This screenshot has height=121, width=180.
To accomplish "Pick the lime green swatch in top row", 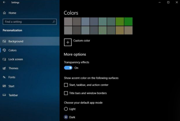I will [x=120, y=22].
